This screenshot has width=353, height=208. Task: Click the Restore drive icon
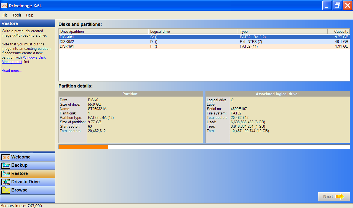click(x=6, y=174)
